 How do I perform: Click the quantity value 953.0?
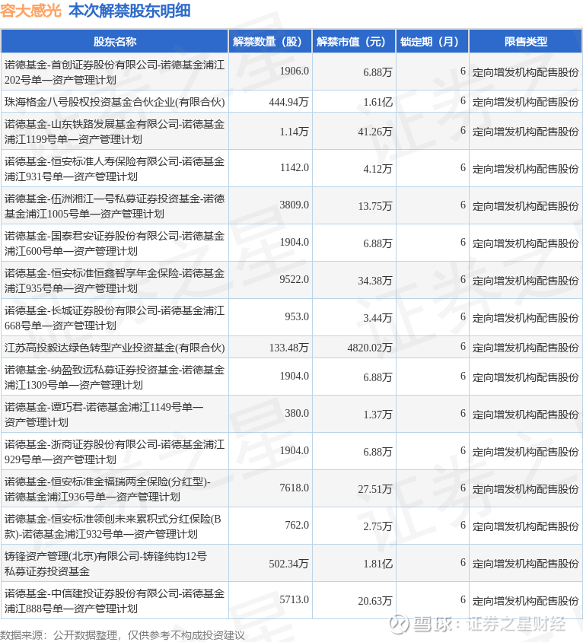pyautogui.click(x=297, y=316)
